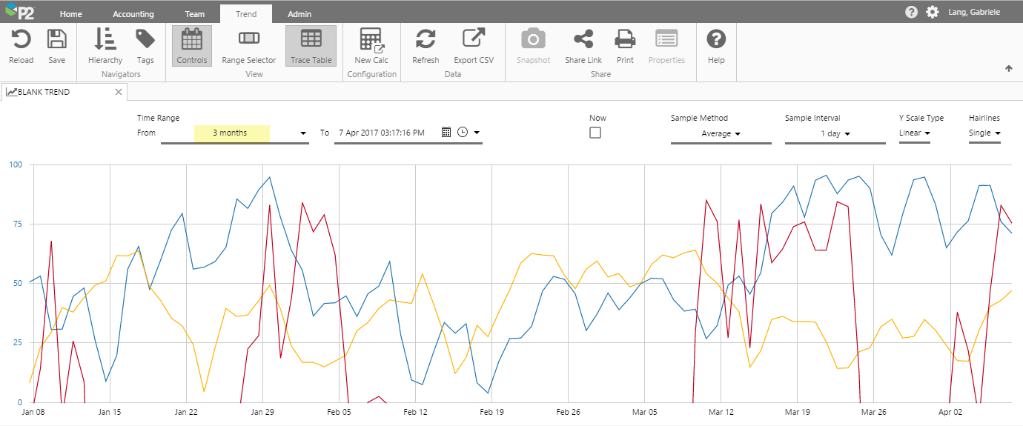Switch to the Accounting tab
The image size is (1023, 426).
coord(133,14)
